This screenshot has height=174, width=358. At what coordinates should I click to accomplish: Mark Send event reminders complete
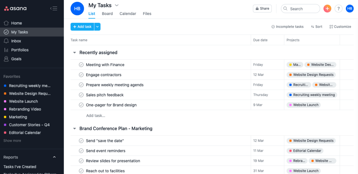point(81,151)
